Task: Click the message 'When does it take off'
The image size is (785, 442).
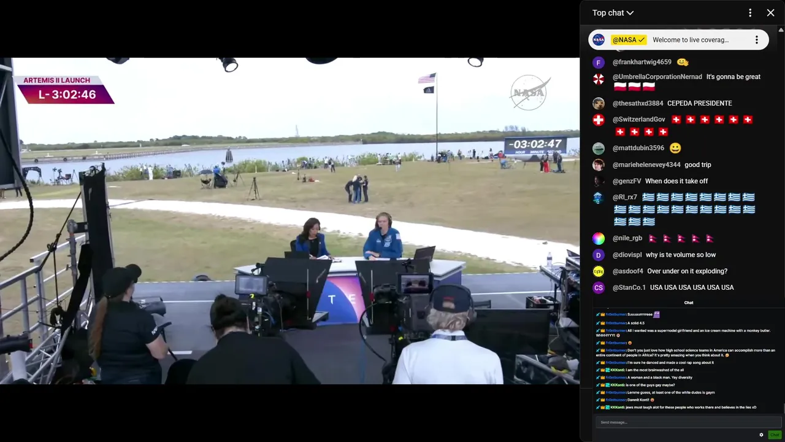Action: click(676, 181)
